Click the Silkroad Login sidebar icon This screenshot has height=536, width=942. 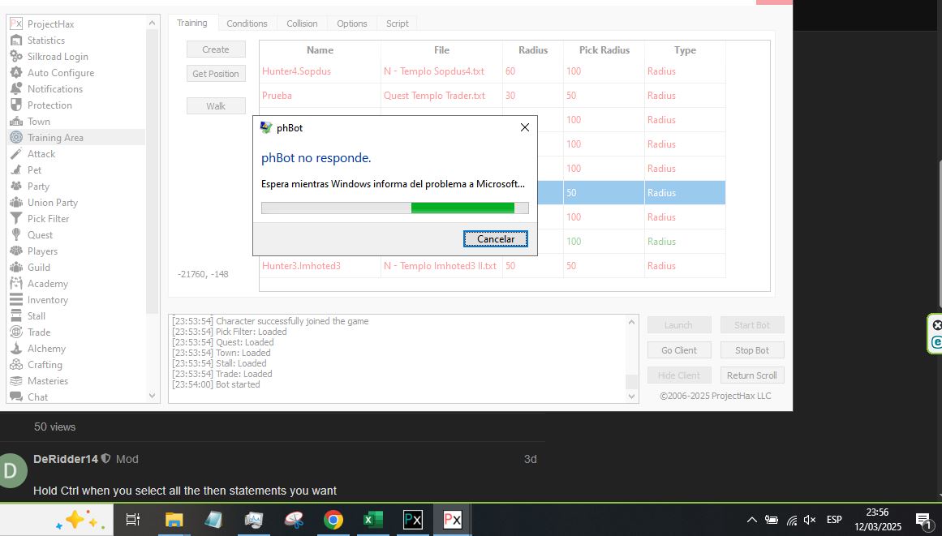click(15, 57)
